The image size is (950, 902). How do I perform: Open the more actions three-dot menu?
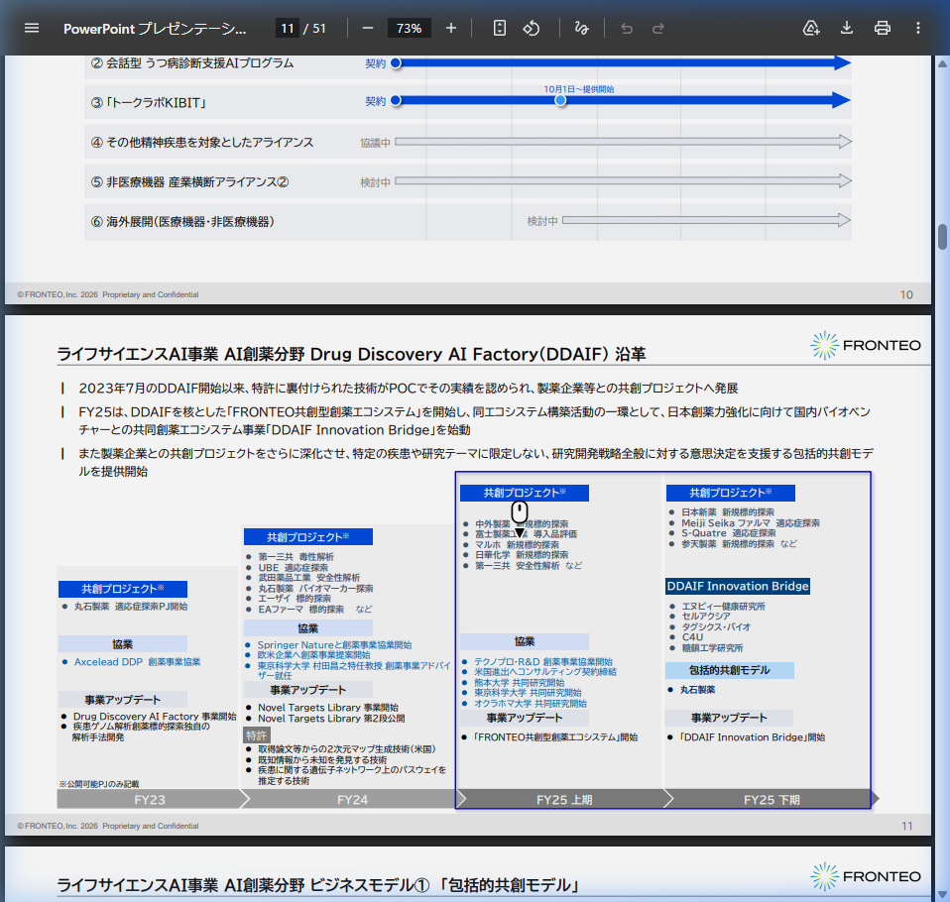point(918,28)
